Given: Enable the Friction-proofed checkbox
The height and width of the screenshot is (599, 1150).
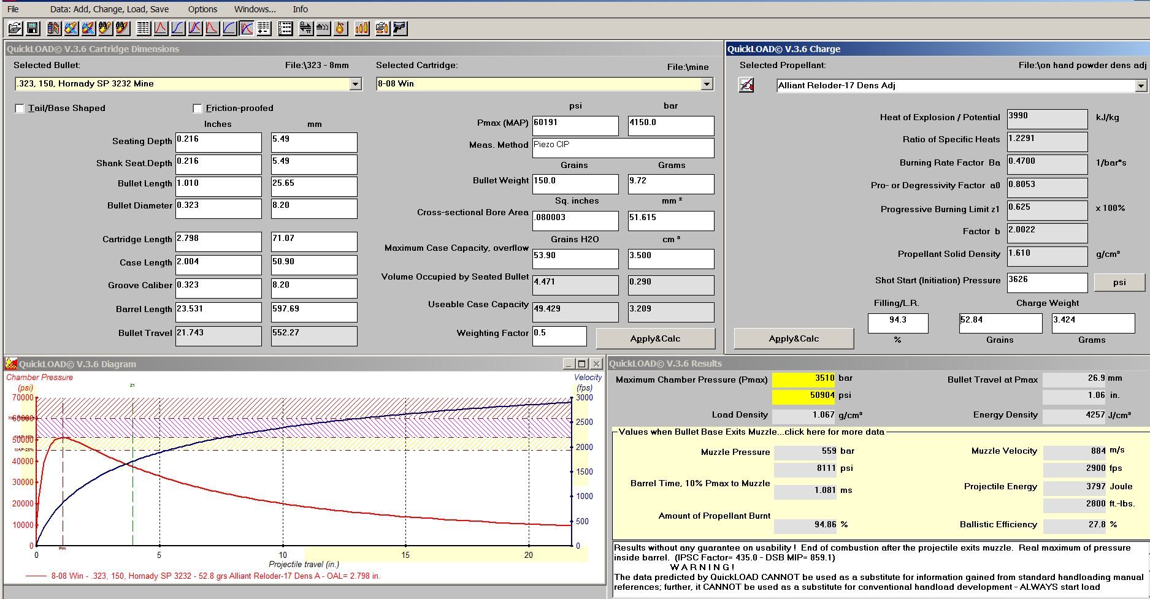Looking at the screenshot, I should pyautogui.click(x=197, y=109).
